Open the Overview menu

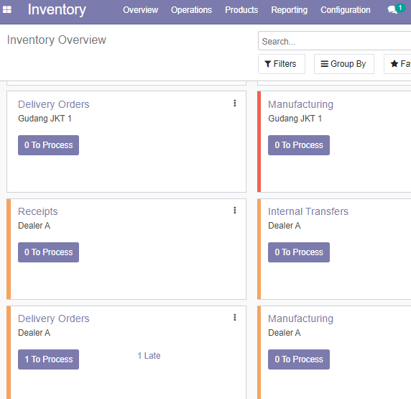coord(140,10)
